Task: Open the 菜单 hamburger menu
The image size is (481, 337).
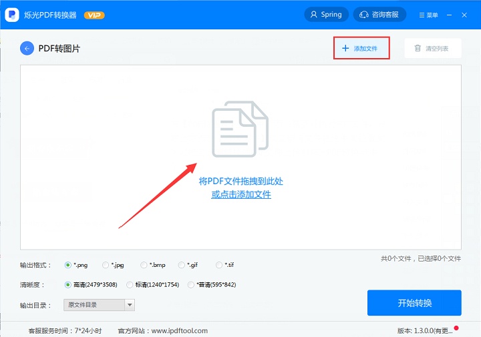Action: click(x=428, y=15)
